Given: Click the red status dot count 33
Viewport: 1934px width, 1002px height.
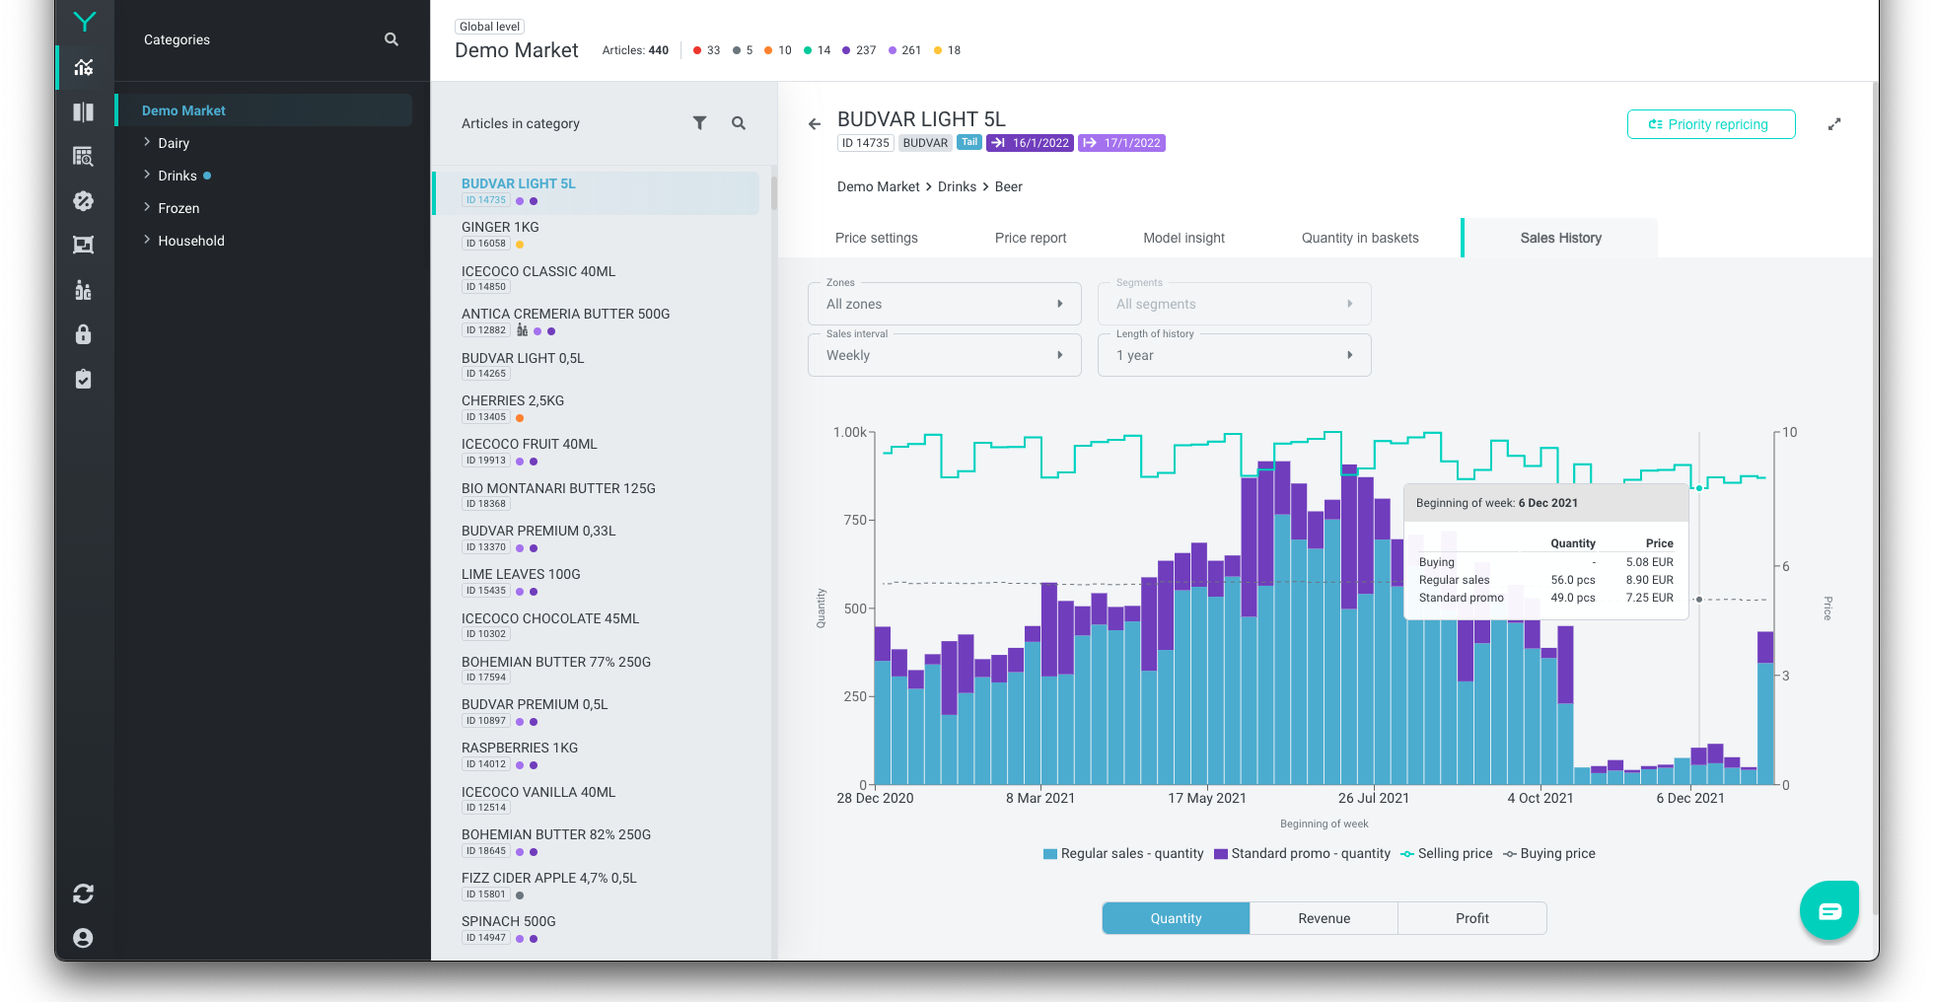Looking at the screenshot, I should tap(707, 50).
